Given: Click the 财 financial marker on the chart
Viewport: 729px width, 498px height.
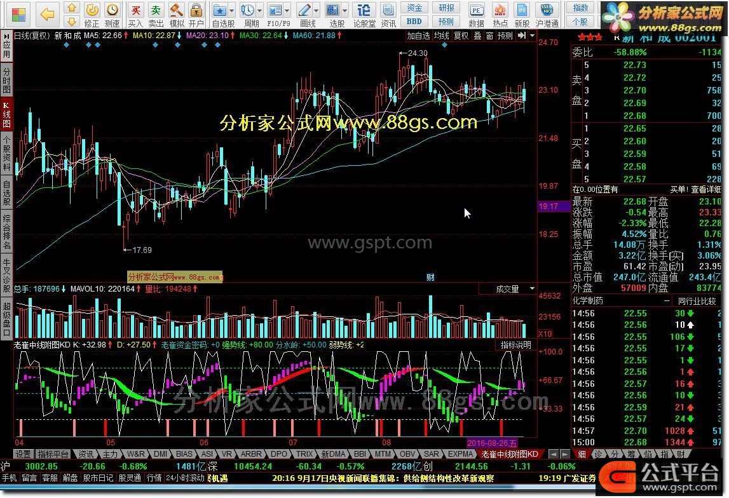Looking at the screenshot, I should click(x=430, y=278).
